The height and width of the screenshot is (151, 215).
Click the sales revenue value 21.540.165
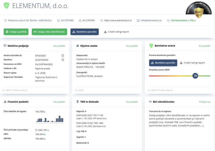coord(41,130)
